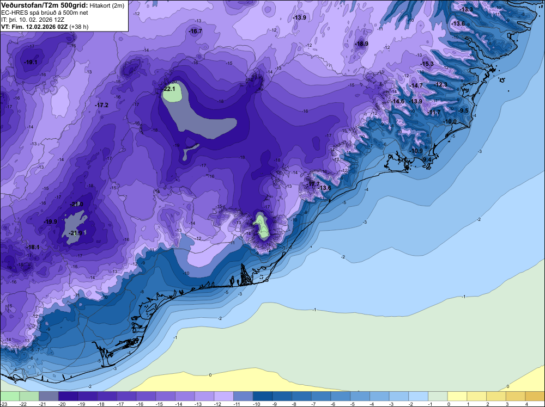Click the title text "Veðurstofan/T2m 500grid:"

click(x=45, y=5)
